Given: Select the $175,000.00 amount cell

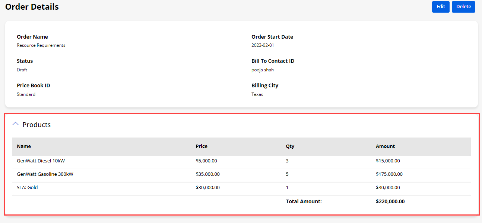Looking at the screenshot, I should [389, 174].
